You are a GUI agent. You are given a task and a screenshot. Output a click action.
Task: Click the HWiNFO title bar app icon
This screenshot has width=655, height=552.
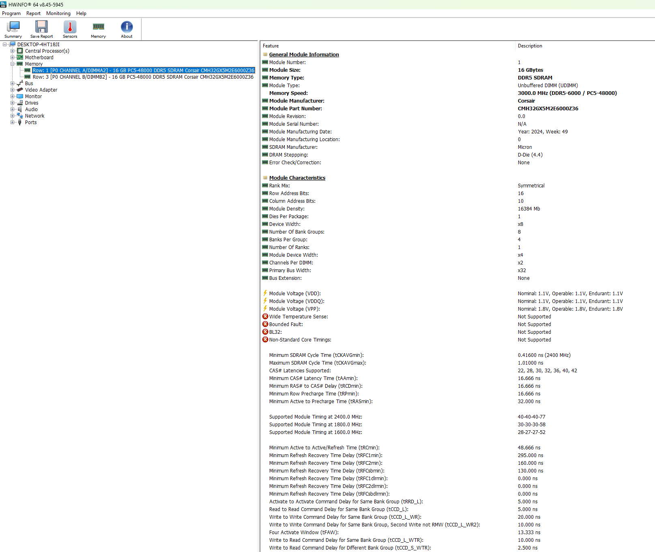[x=3, y=4]
